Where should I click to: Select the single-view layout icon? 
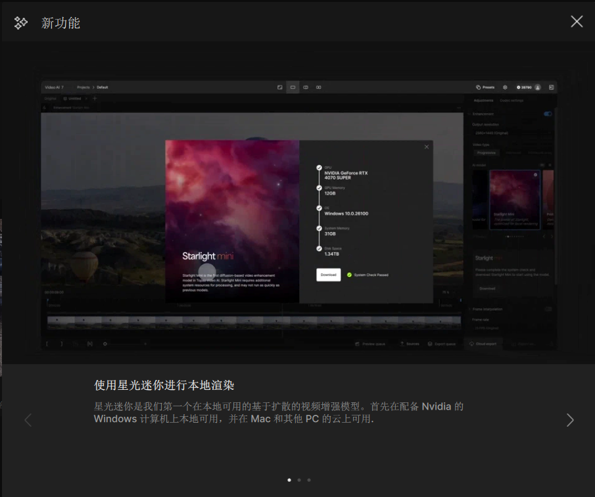coord(292,87)
